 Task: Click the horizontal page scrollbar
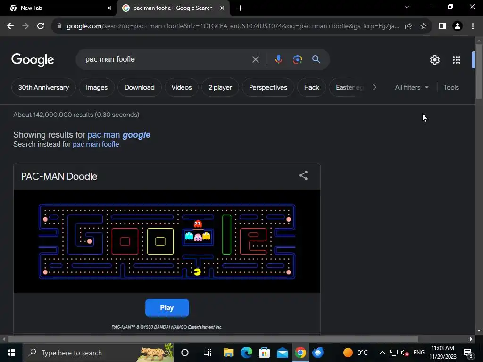(x=213, y=339)
